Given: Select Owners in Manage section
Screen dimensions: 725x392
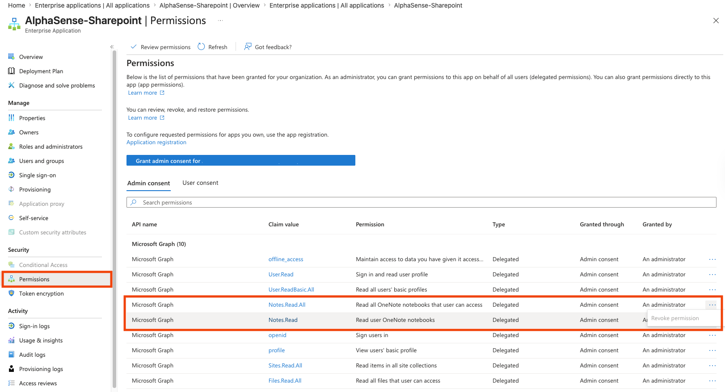Looking at the screenshot, I should pos(29,132).
